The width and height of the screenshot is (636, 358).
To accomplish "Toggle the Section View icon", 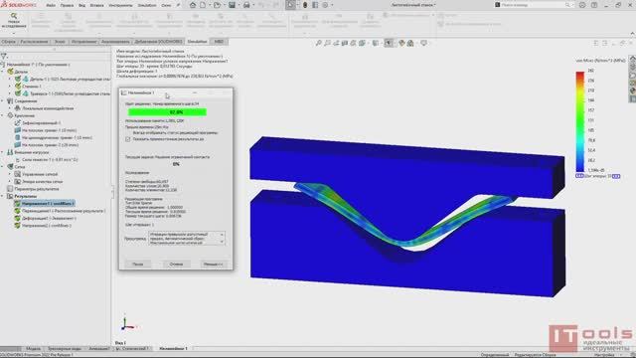I will (x=345, y=43).
